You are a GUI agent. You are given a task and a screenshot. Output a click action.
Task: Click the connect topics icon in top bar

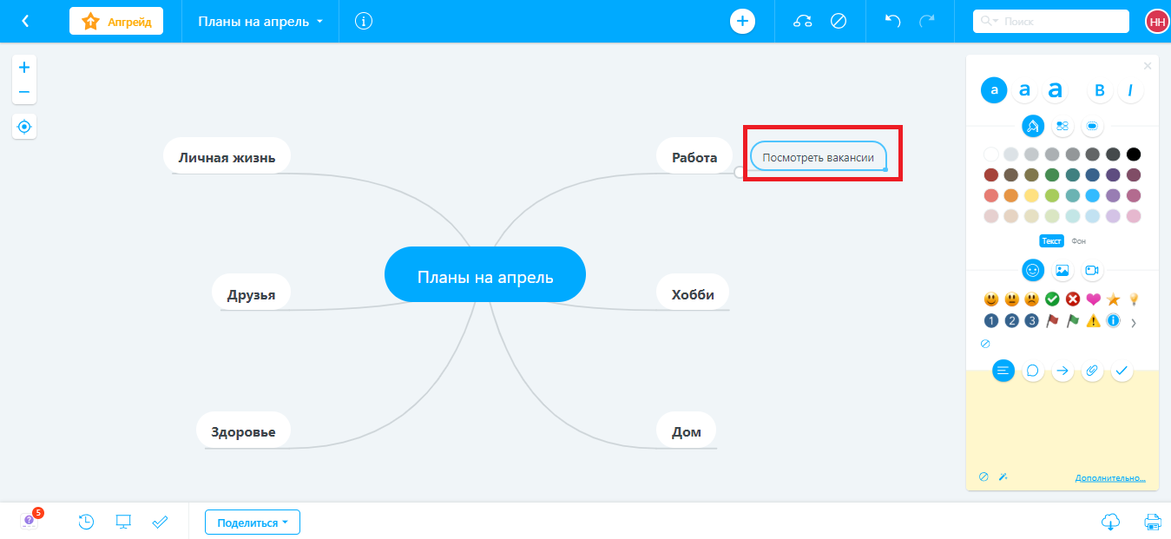[x=802, y=21]
